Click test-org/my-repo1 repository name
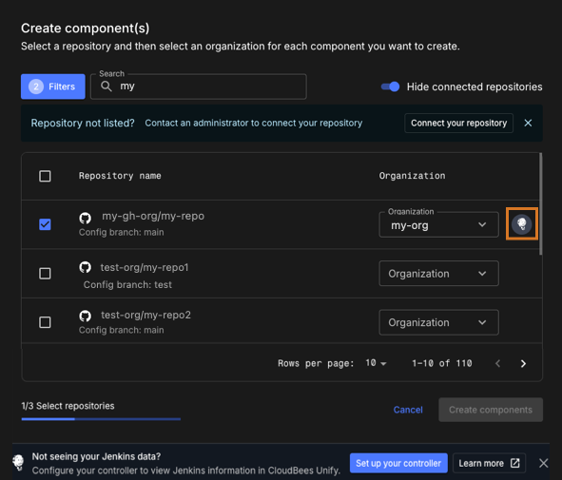The height and width of the screenshot is (480, 562). point(145,267)
